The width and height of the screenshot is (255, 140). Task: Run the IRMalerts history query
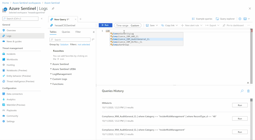coord(240,105)
